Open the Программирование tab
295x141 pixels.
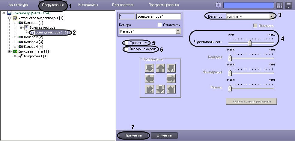tap(163, 5)
